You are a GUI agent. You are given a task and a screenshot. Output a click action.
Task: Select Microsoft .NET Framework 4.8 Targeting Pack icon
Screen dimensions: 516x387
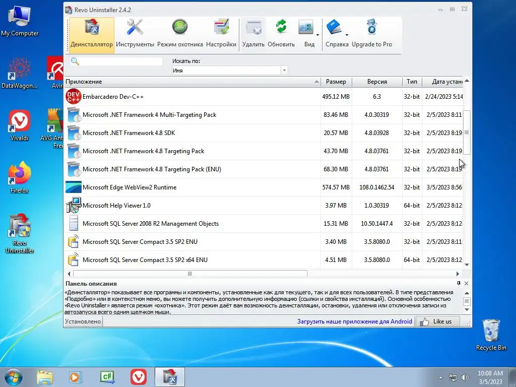[74, 151]
